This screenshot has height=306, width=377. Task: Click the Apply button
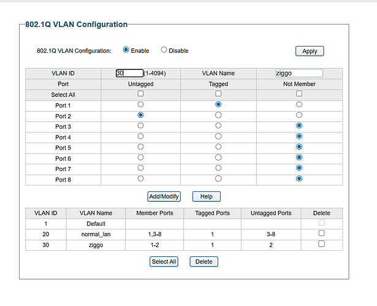(x=310, y=51)
